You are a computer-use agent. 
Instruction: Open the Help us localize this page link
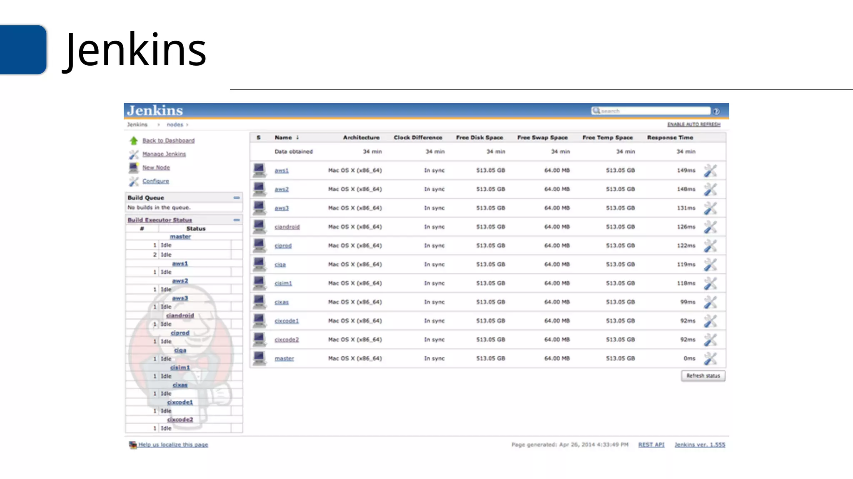173,445
